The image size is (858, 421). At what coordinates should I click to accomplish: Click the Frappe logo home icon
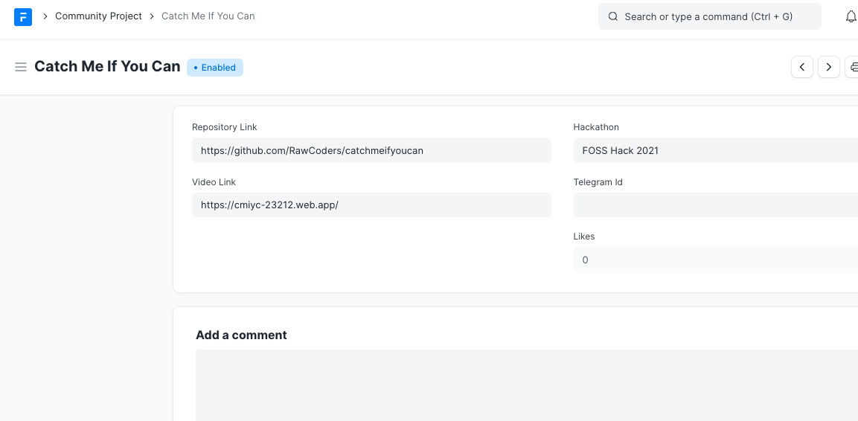(x=23, y=16)
